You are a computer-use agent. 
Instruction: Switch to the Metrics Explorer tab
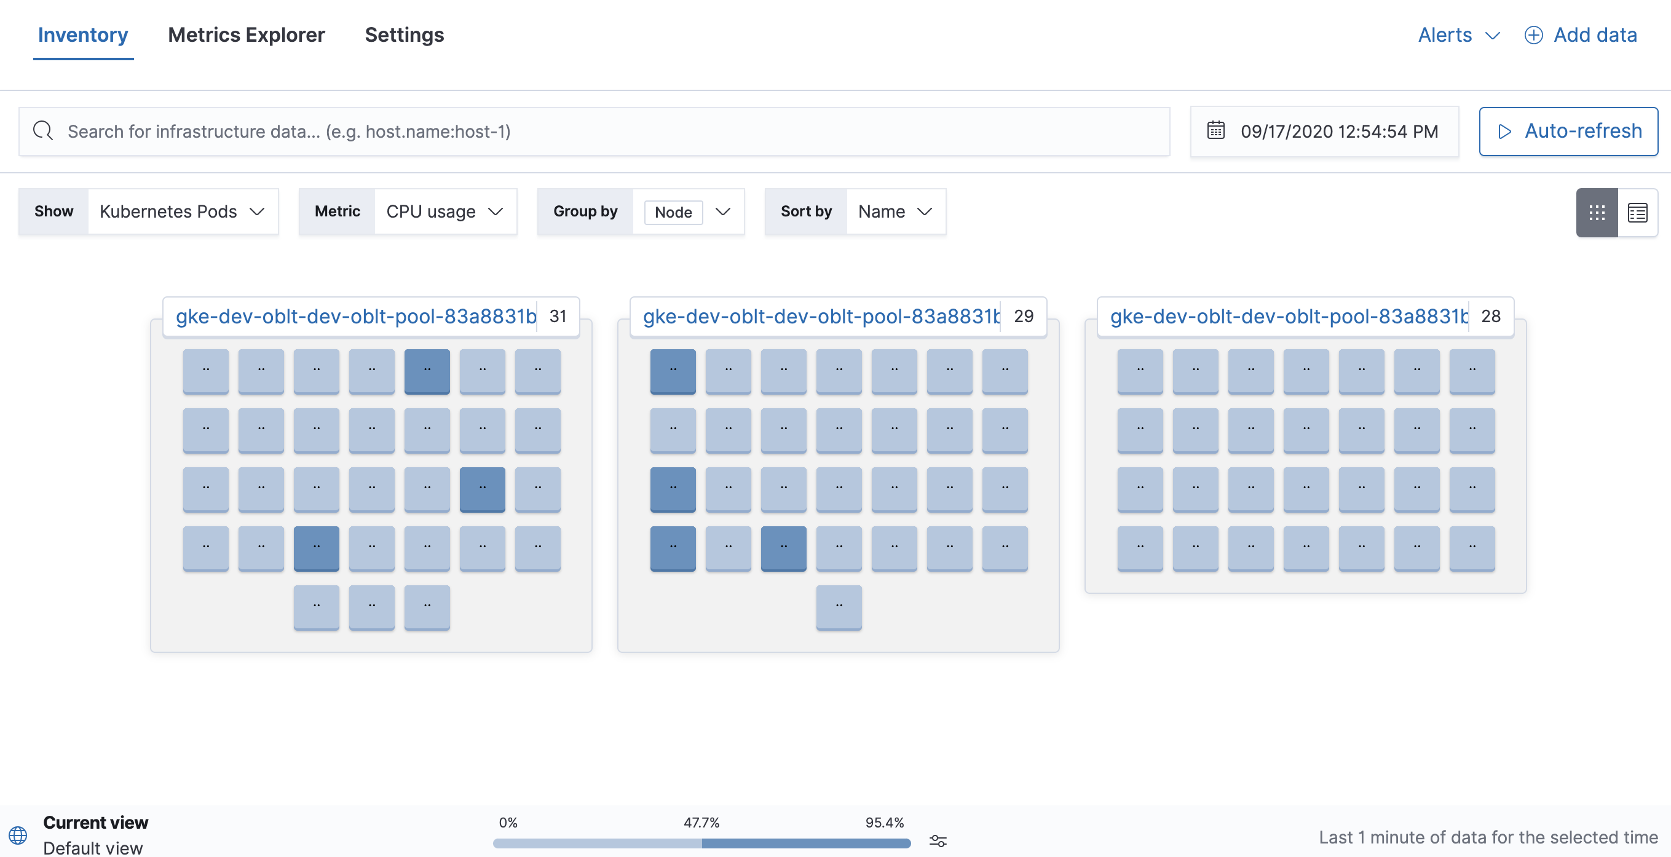point(246,35)
